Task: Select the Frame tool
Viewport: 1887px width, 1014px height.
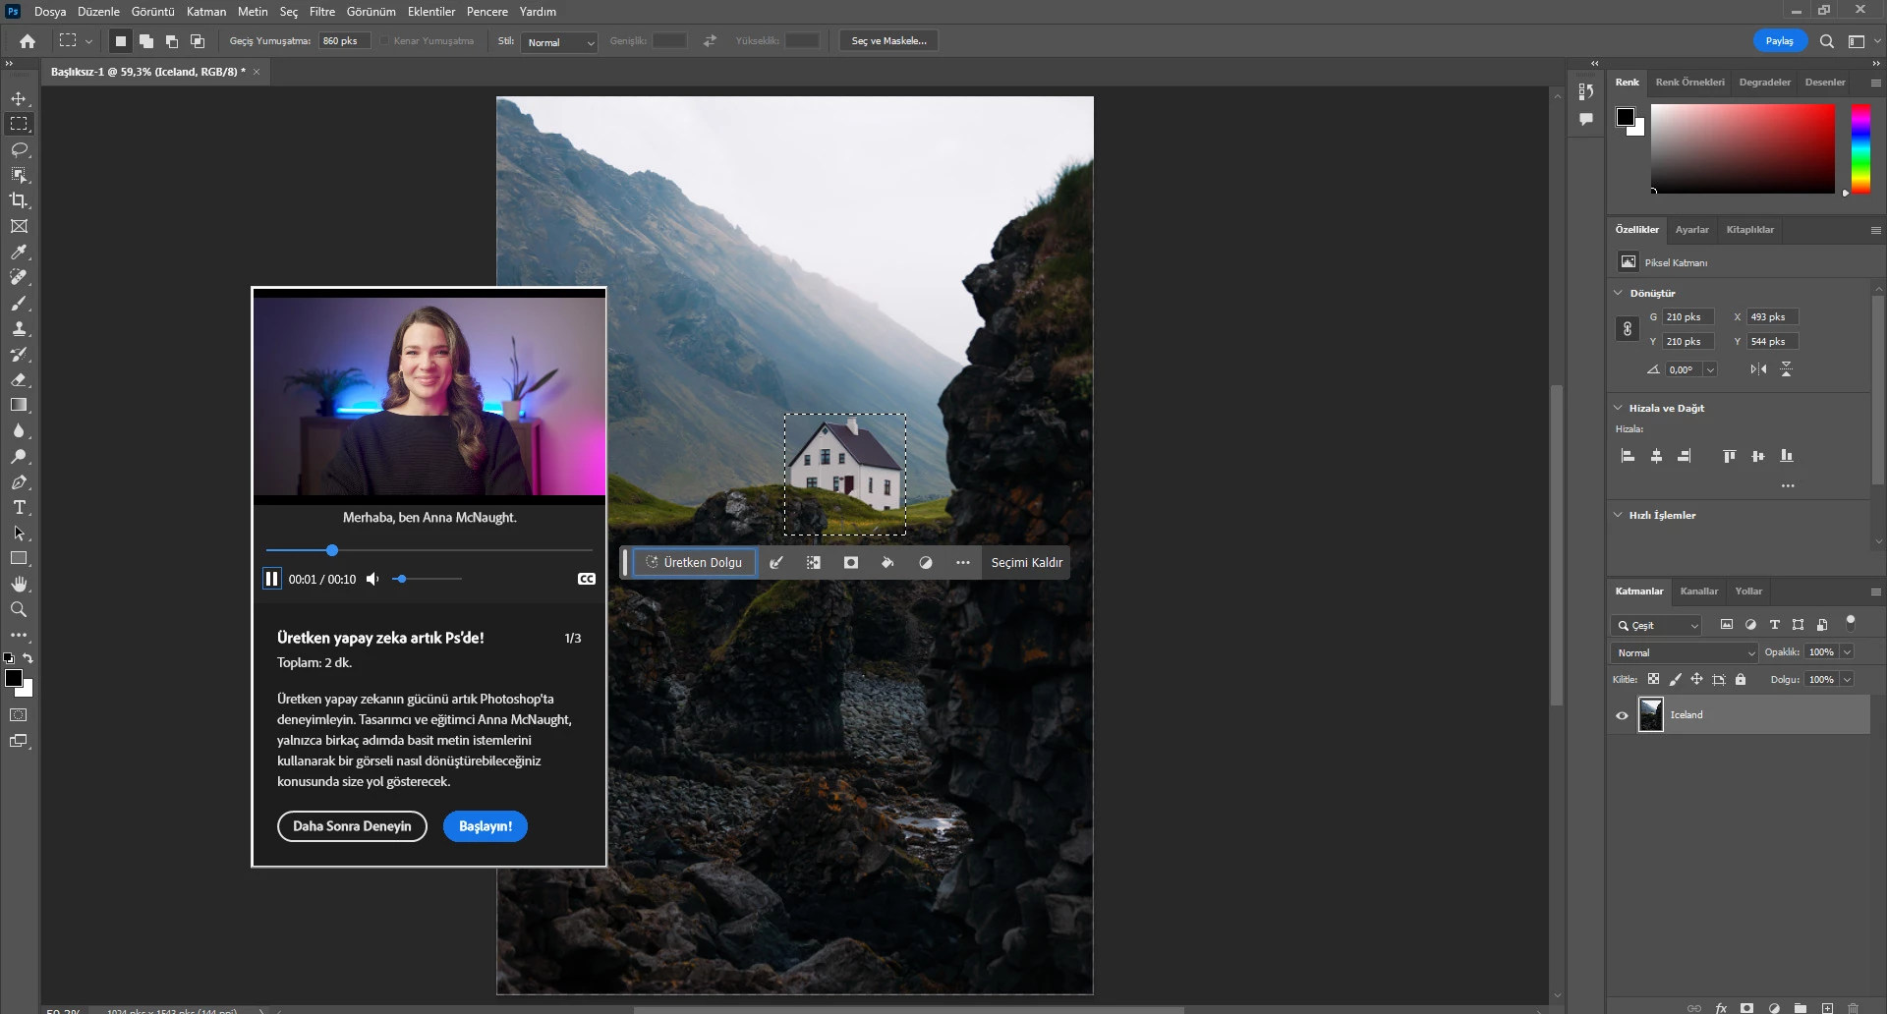Action: coord(19,226)
